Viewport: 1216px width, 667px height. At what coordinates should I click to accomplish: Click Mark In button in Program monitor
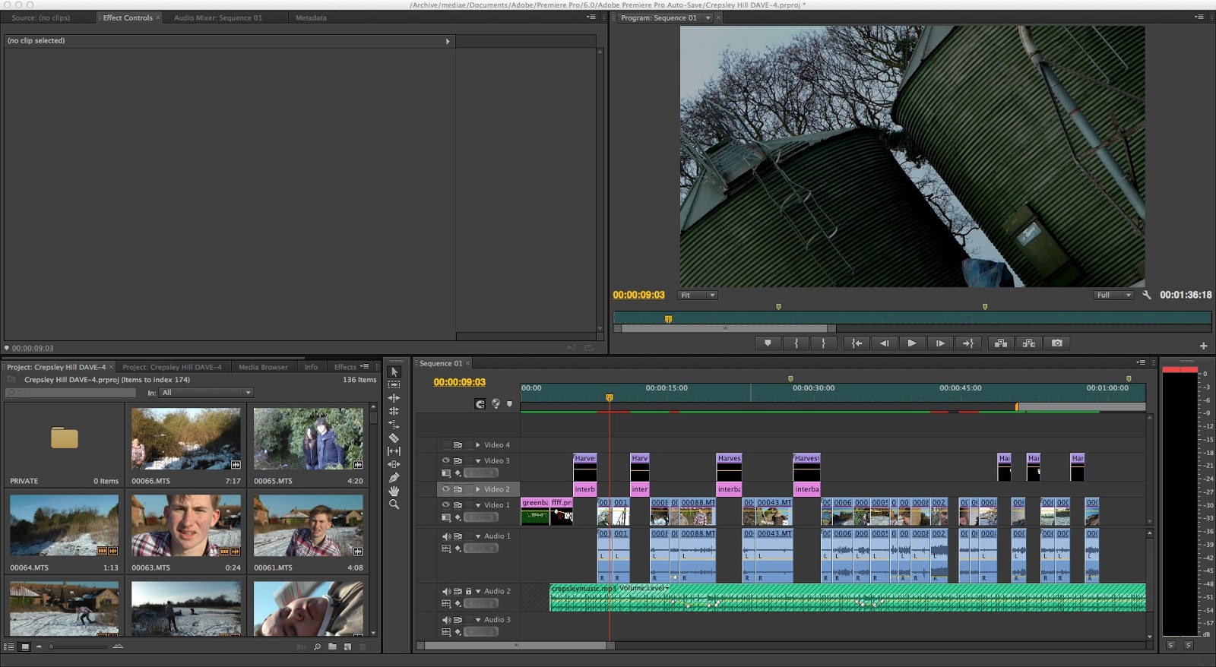796,343
